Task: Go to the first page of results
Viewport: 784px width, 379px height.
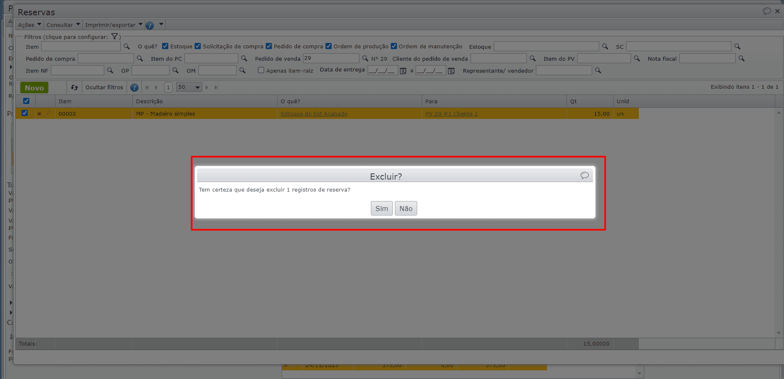Action: 147,88
